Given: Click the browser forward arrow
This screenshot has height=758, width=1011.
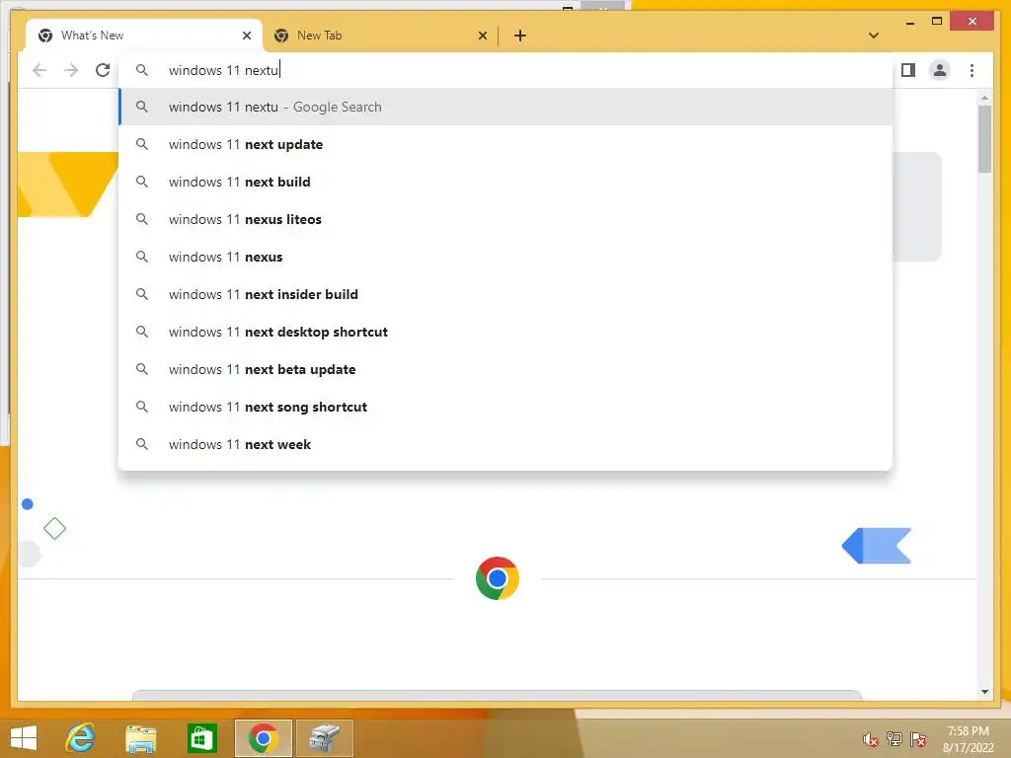Looking at the screenshot, I should pos(71,70).
